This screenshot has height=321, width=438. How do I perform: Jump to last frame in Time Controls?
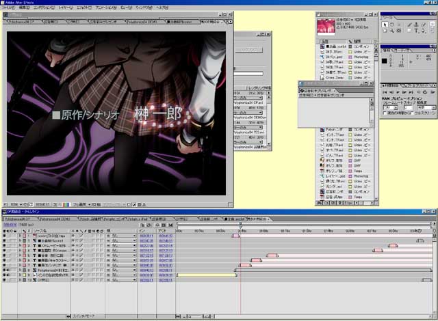(x=411, y=92)
